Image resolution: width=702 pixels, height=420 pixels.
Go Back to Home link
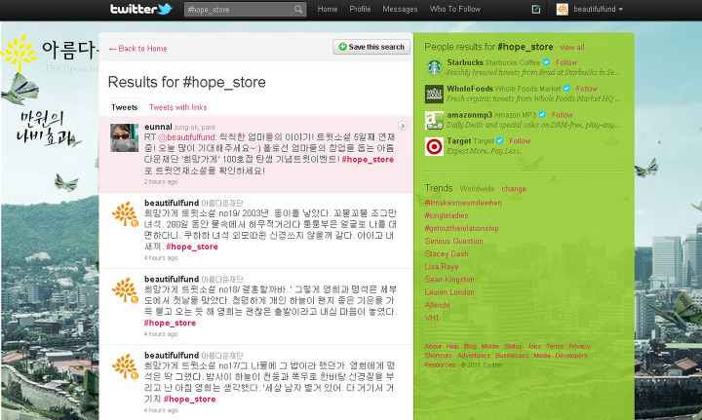137,48
